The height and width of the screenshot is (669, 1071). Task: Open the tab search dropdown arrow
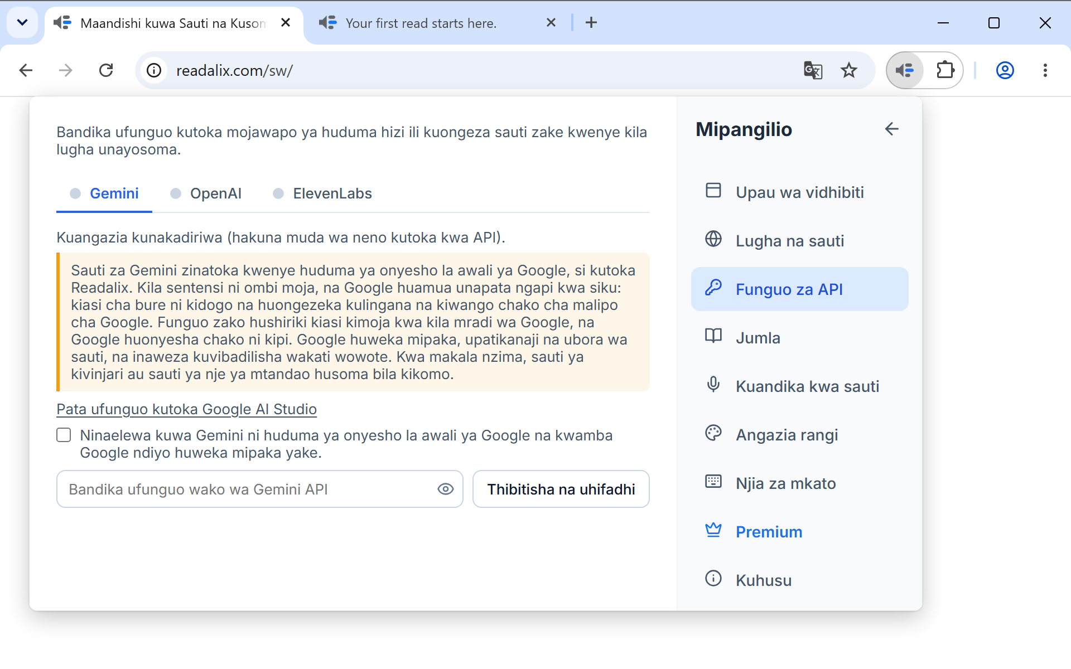22,23
